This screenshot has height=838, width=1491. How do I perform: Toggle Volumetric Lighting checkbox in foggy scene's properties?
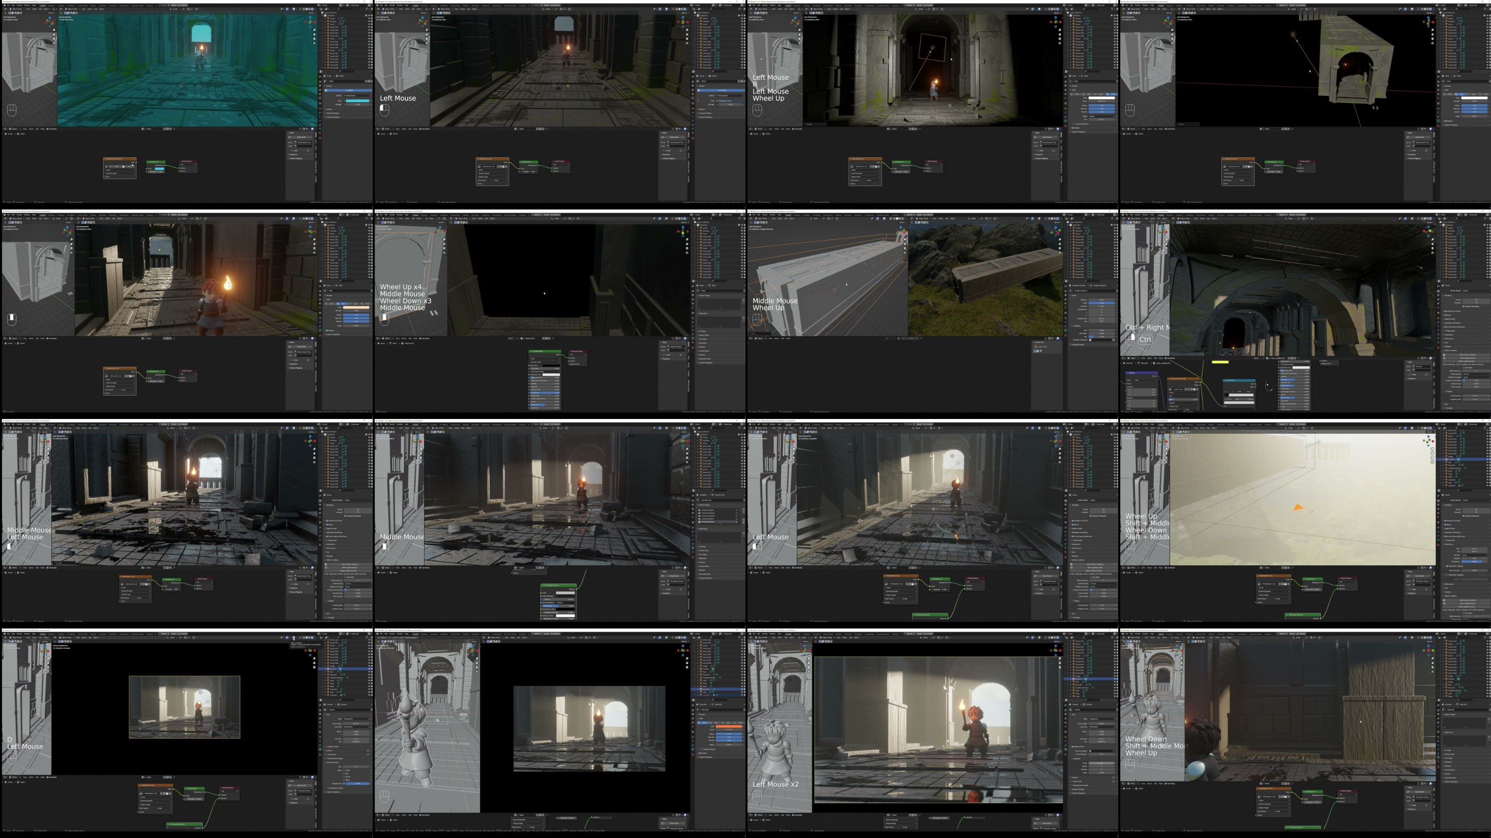point(1447,566)
